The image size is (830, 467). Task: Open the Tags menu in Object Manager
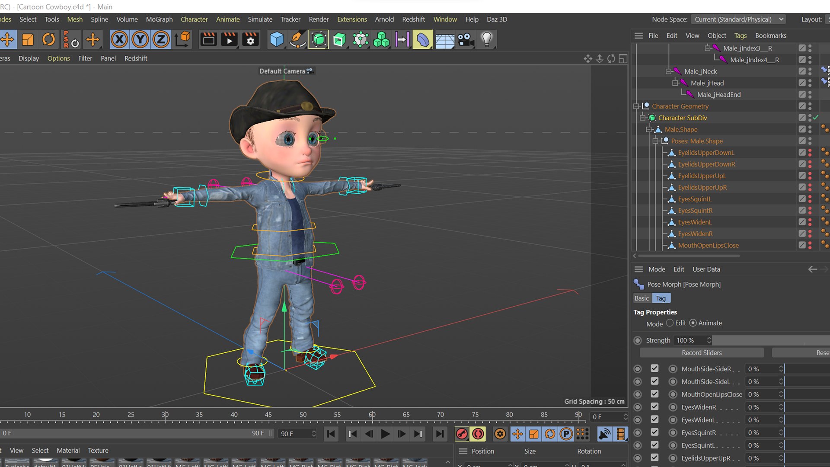coord(740,35)
